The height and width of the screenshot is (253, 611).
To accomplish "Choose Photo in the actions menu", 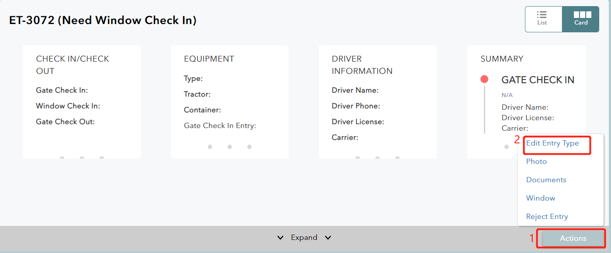I will click(536, 162).
